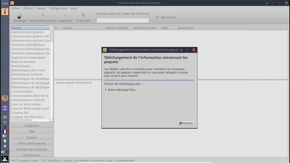Screen dimensions: 290x163
Task: Click the category list horizontal scrollbar
Action: 22,120
